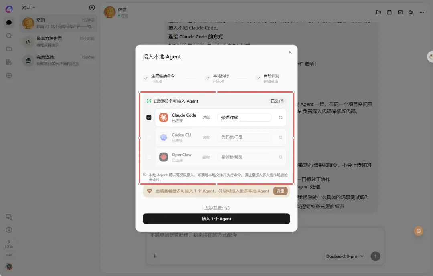Click the Codex CLI agent logo
Image resolution: width=433 pixels, height=276 pixels.
[164, 137]
